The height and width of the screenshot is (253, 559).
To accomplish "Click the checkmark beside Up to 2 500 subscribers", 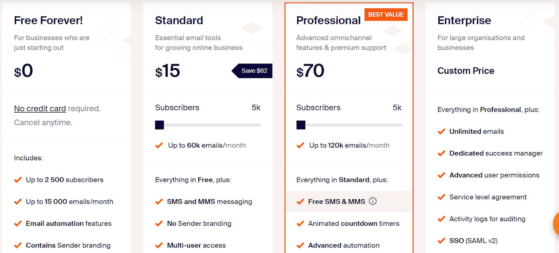I will click(x=18, y=180).
